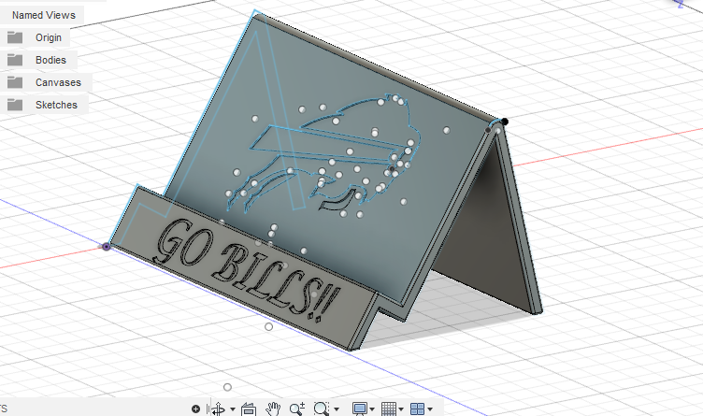Open the Viewports layout icon

tap(417, 409)
